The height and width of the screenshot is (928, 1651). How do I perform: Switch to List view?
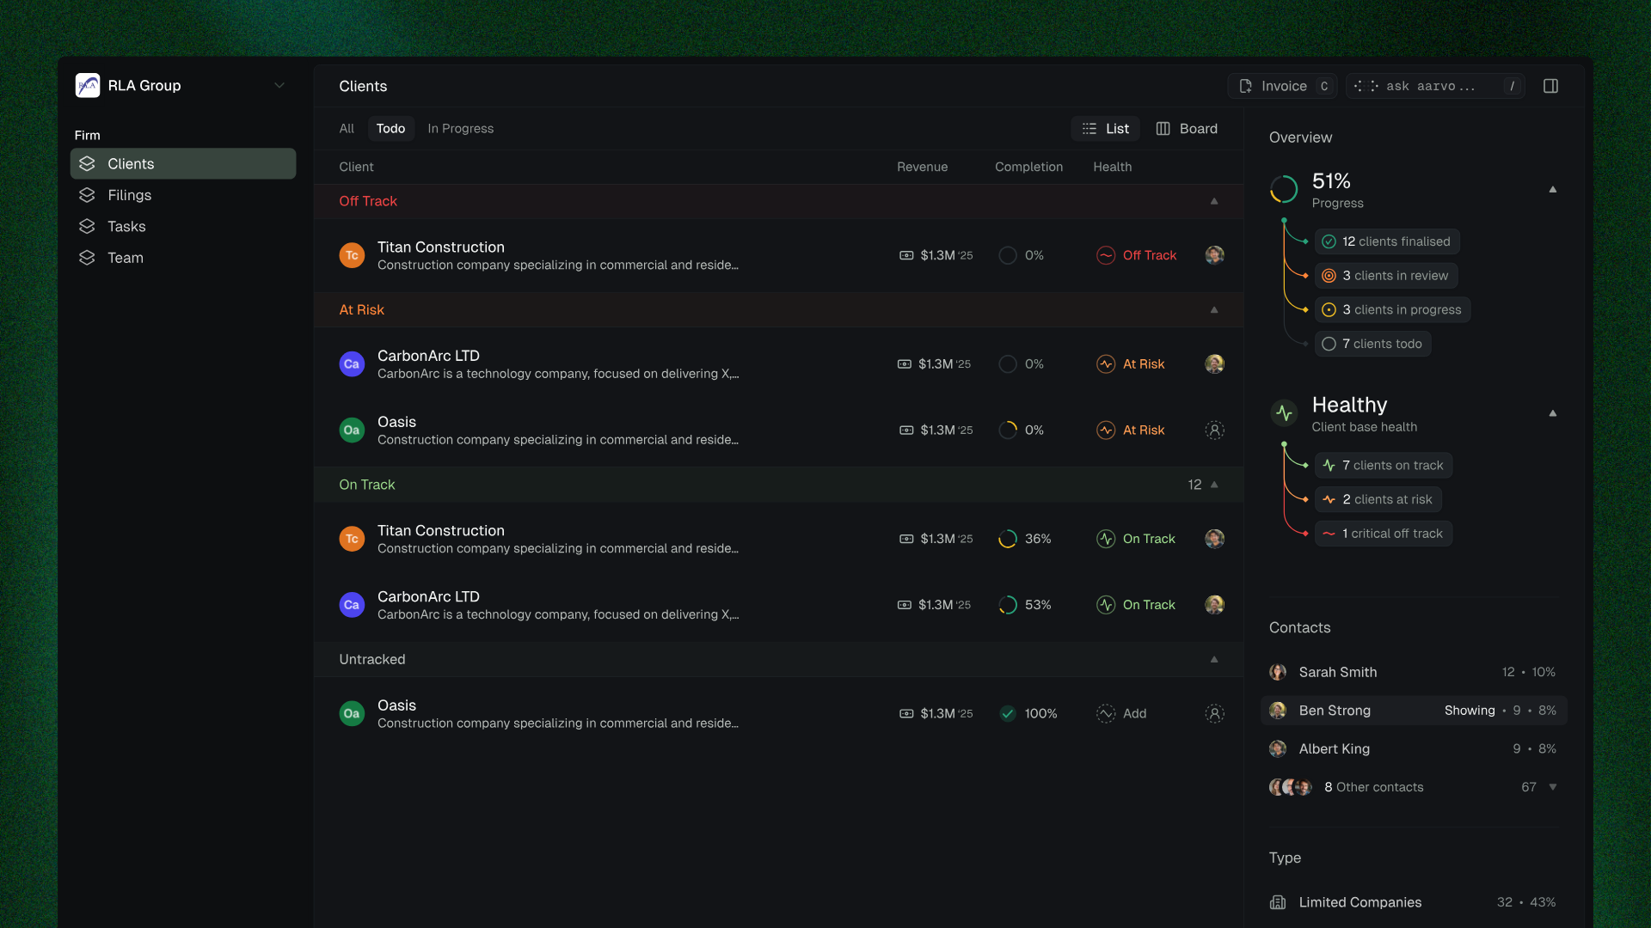1105,128
